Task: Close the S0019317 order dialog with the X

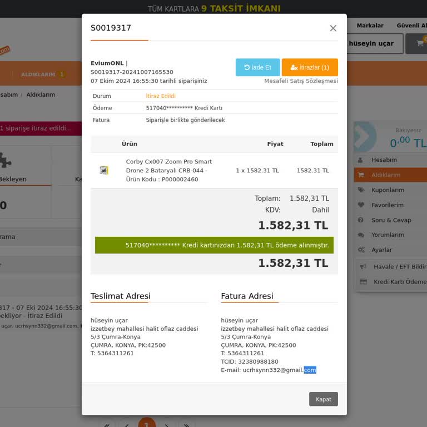Action: [x=333, y=28]
